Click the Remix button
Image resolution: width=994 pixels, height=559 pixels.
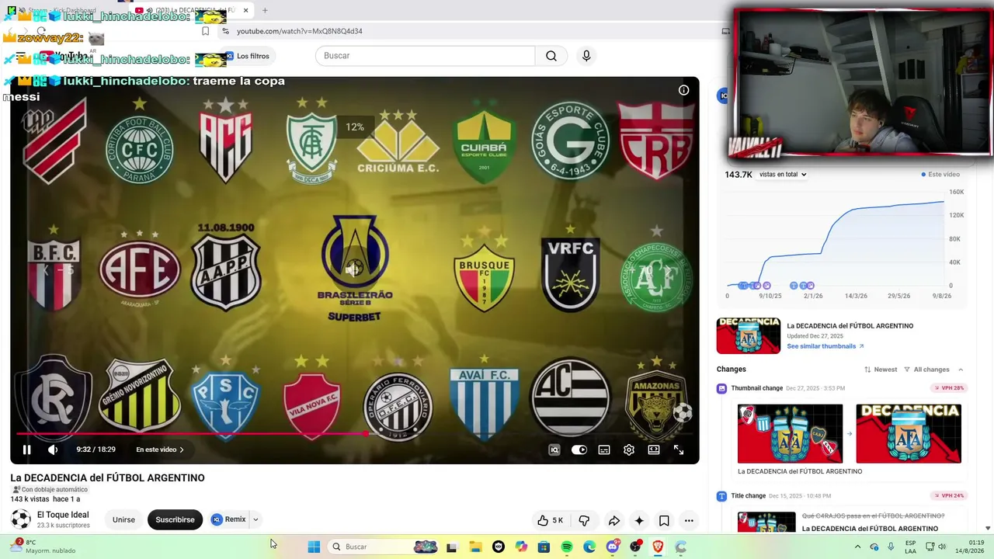[x=228, y=519]
